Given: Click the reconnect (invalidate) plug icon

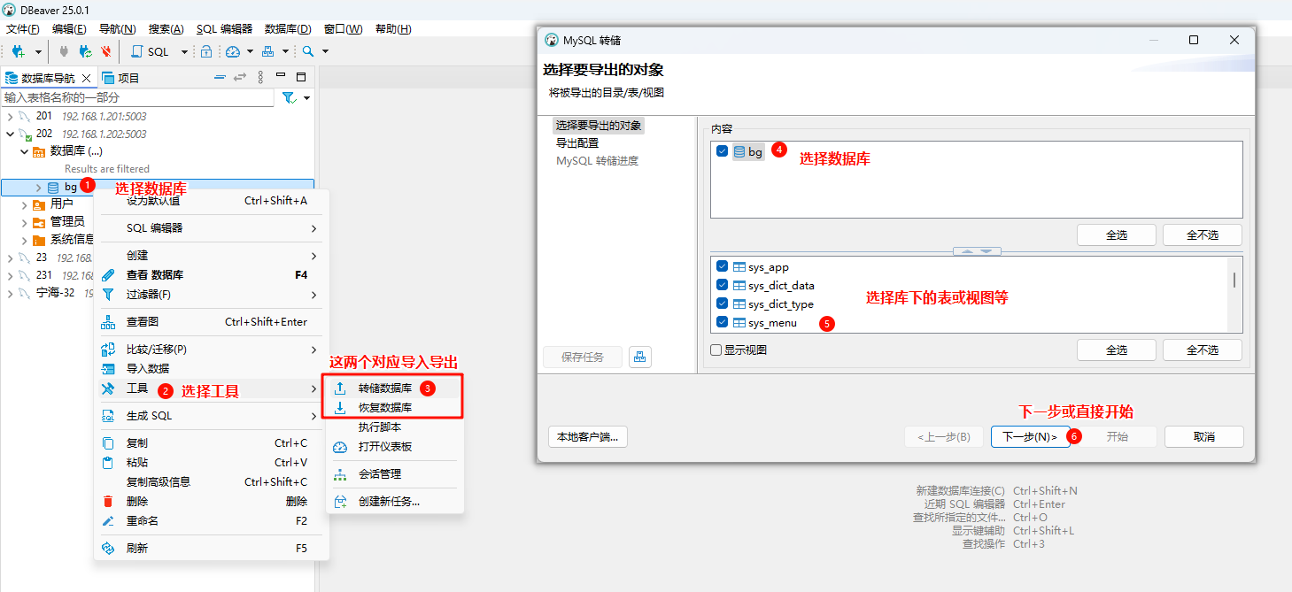Looking at the screenshot, I should (x=85, y=51).
